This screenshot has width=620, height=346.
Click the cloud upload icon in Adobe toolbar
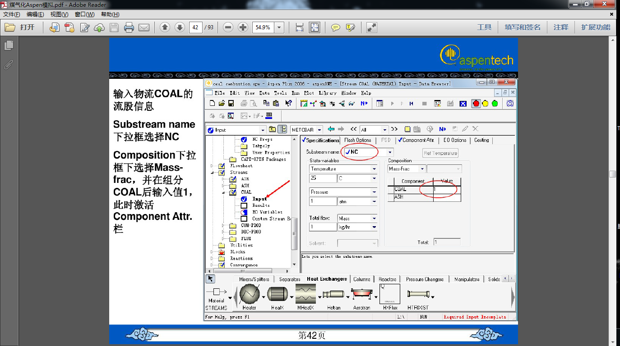(99, 27)
